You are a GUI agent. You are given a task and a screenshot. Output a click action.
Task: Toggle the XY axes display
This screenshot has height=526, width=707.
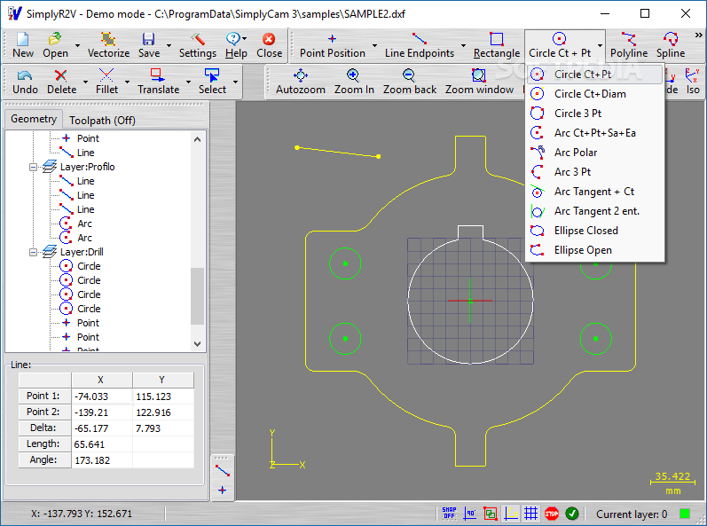click(511, 514)
